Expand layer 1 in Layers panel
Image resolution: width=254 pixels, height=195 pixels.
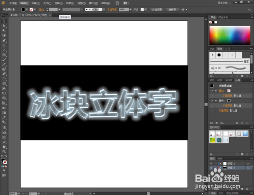click(220, 164)
